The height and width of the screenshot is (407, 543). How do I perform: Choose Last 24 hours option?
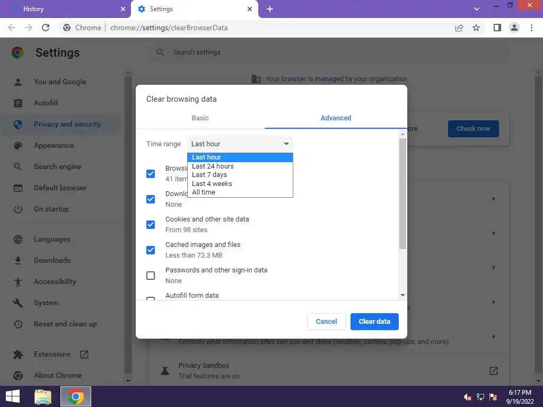pos(240,166)
